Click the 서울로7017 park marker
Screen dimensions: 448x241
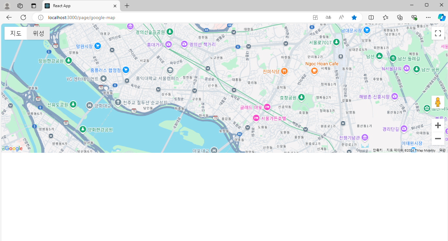pyautogui.click(x=336, y=42)
